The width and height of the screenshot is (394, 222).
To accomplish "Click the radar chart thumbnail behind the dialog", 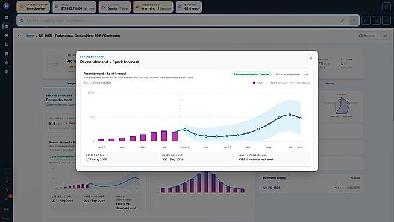I will (341, 106).
